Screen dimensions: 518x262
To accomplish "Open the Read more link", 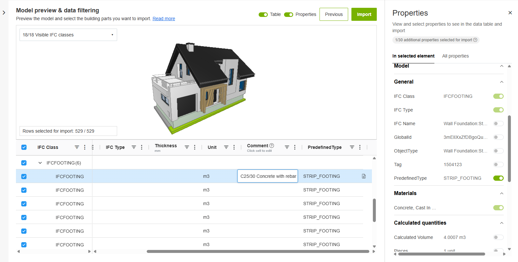I will [x=164, y=19].
